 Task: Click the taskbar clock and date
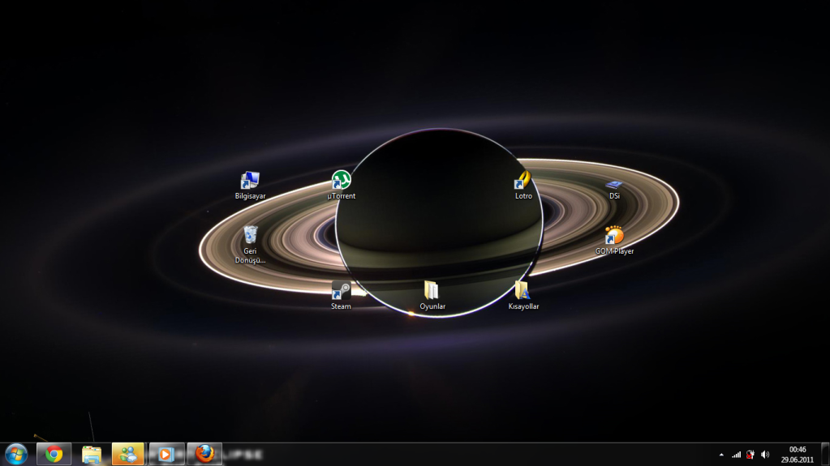(797, 454)
